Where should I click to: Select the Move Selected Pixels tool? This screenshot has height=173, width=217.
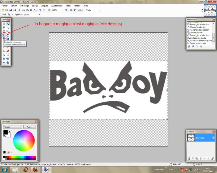point(8,24)
